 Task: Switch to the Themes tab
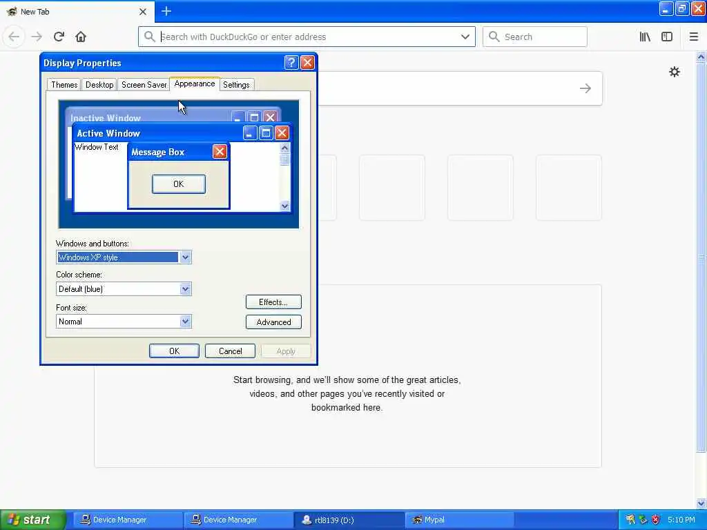point(64,85)
